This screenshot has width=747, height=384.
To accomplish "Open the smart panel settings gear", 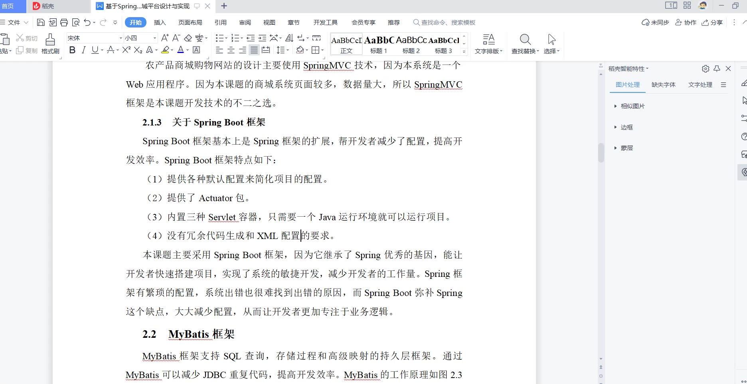I will [705, 69].
